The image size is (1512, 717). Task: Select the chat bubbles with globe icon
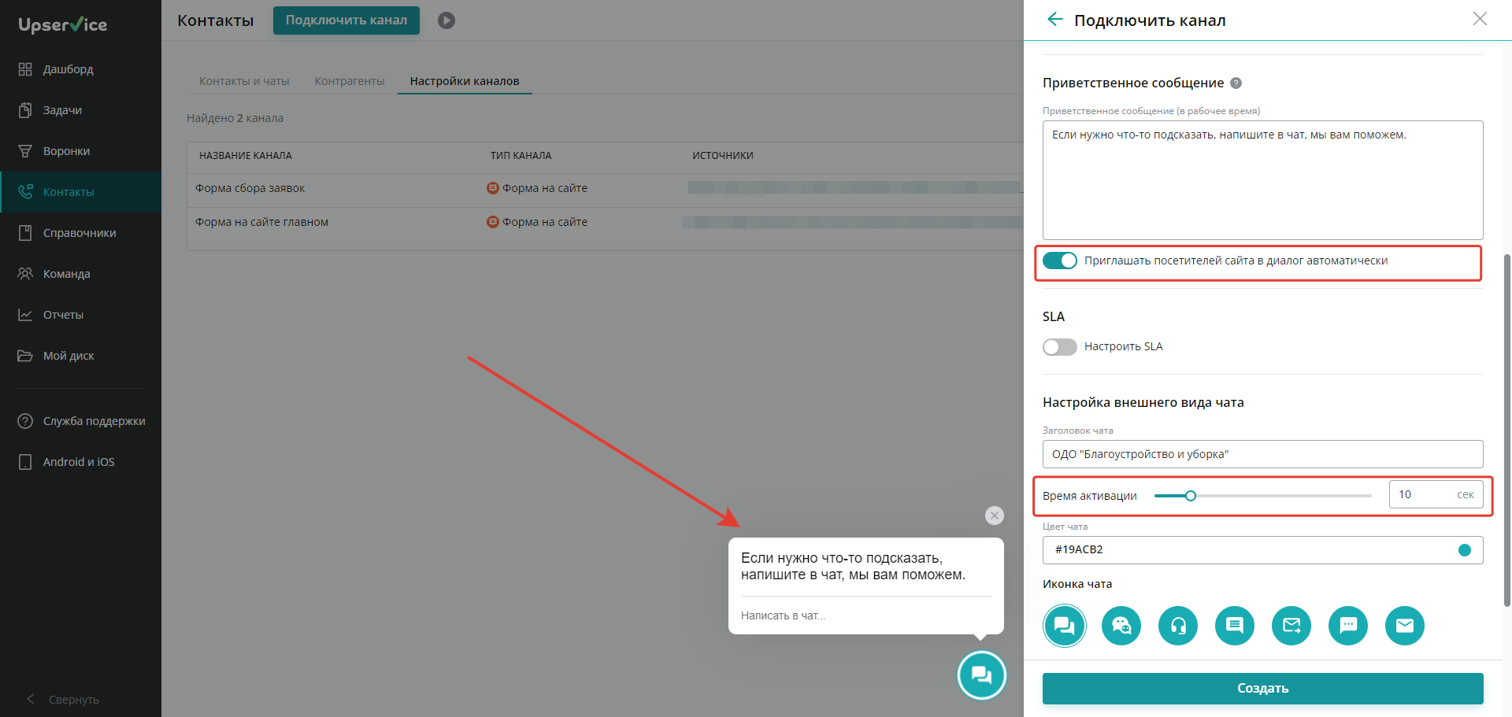[x=1121, y=626]
